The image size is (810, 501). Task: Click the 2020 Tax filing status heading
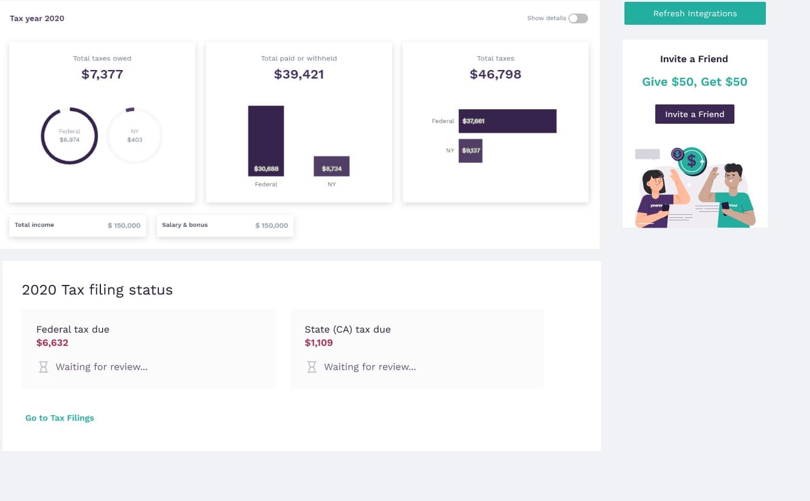[97, 290]
